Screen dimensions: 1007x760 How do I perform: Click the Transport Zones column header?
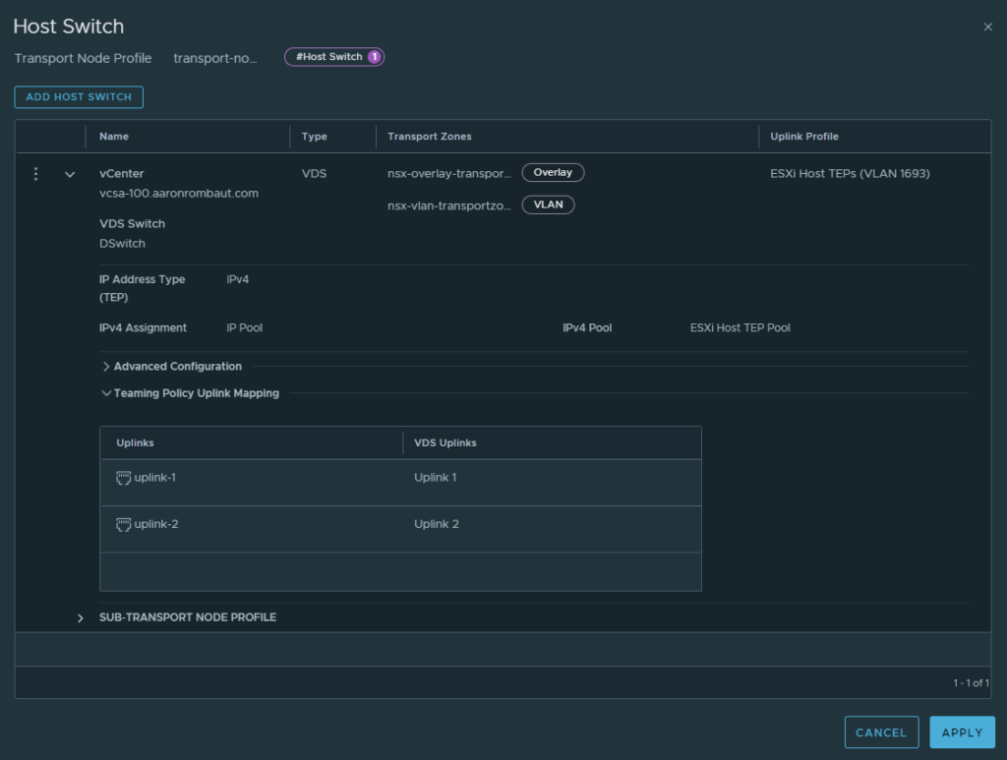click(x=430, y=137)
